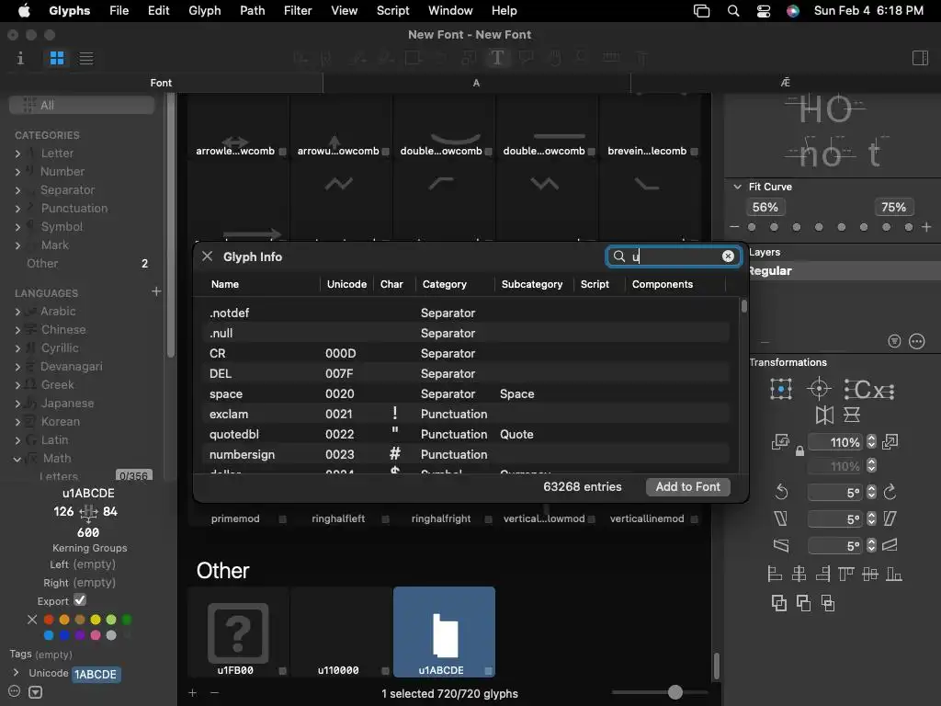
Task: Switch to the Font tab
Action: pyautogui.click(x=161, y=83)
